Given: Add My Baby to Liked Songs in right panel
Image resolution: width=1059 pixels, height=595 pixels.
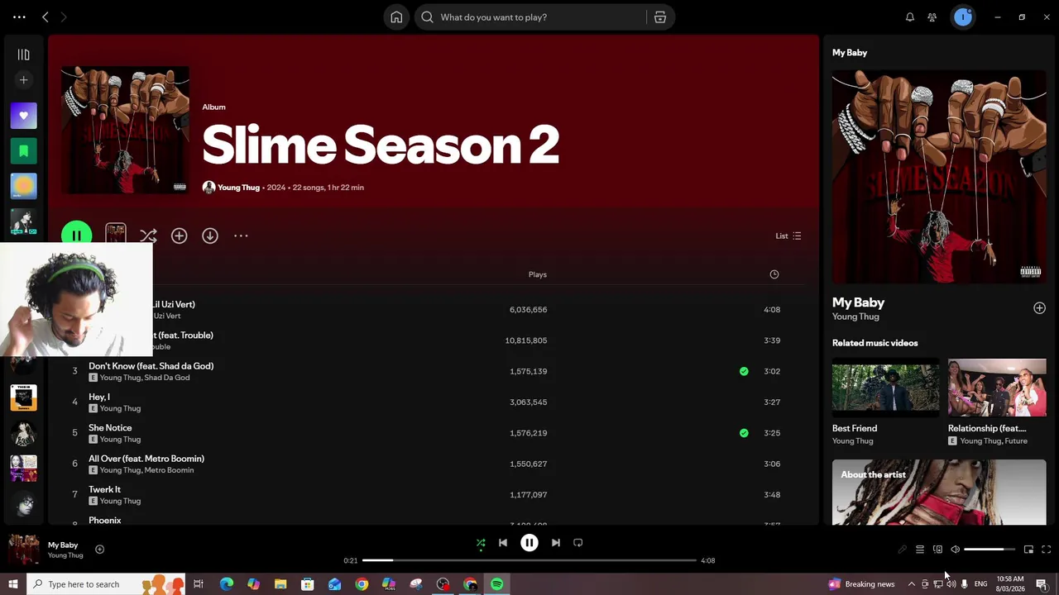Looking at the screenshot, I should (1039, 308).
